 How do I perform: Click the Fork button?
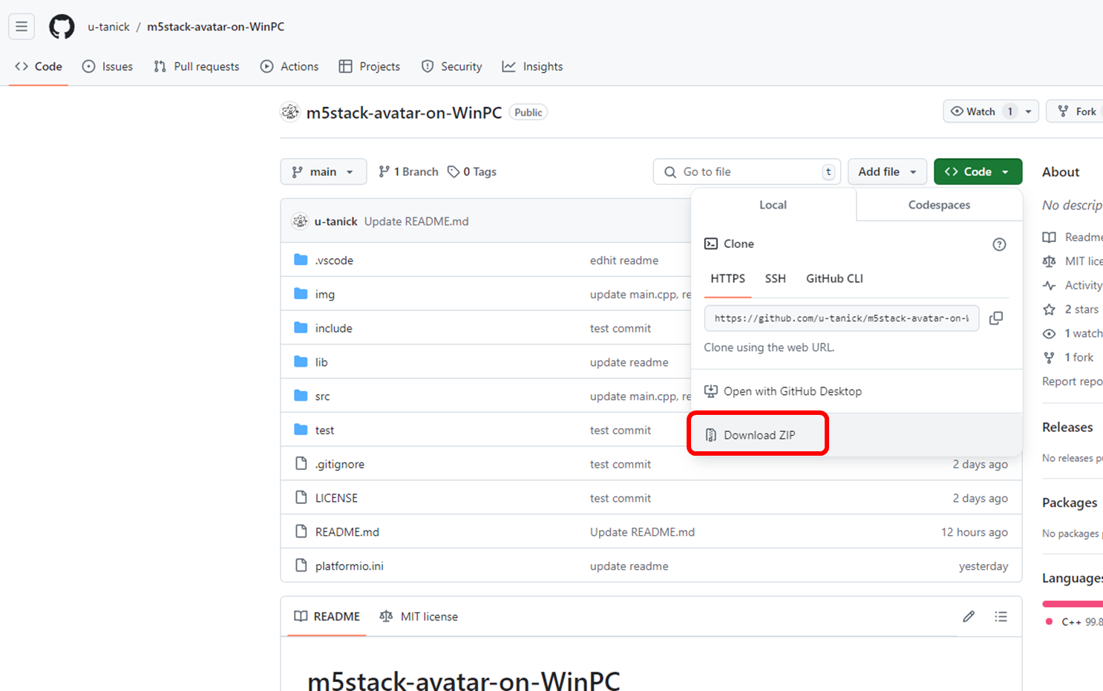pos(1076,111)
